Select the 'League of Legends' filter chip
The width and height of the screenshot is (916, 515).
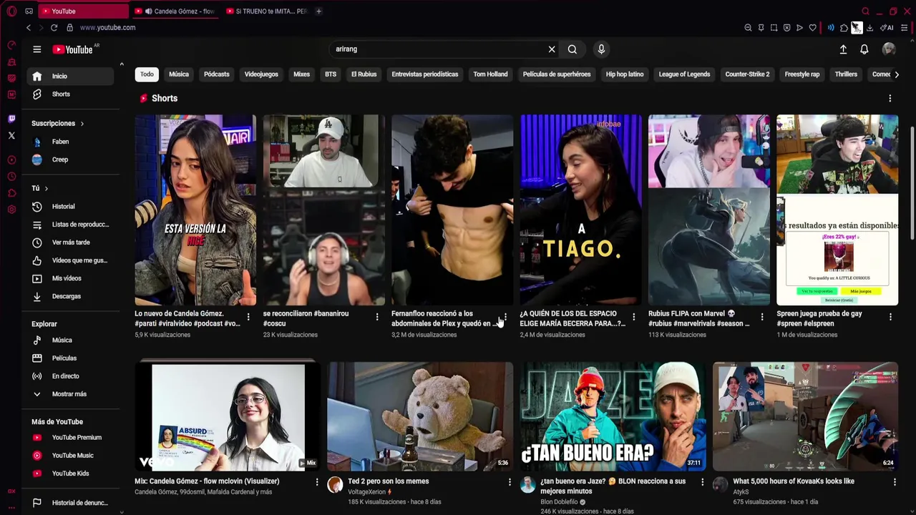[x=684, y=74]
